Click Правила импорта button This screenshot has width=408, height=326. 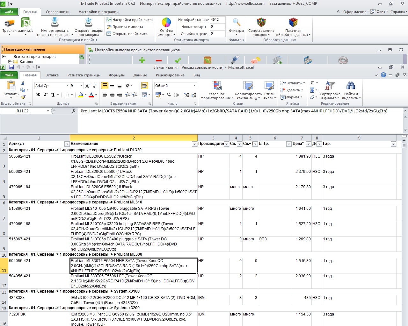click(x=125, y=27)
